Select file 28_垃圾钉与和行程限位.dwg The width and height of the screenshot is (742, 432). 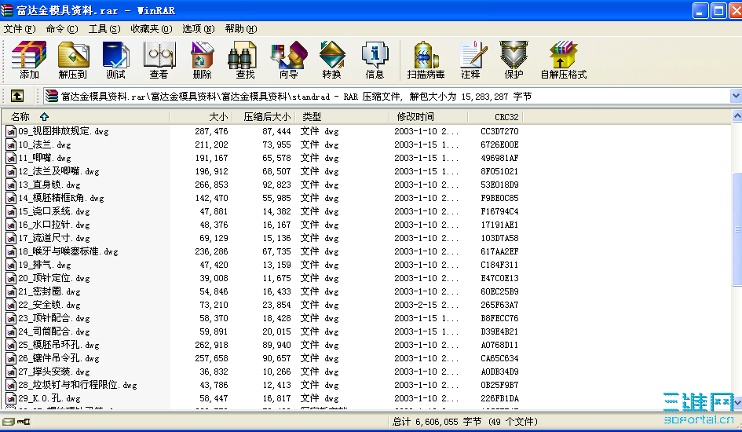click(x=78, y=385)
